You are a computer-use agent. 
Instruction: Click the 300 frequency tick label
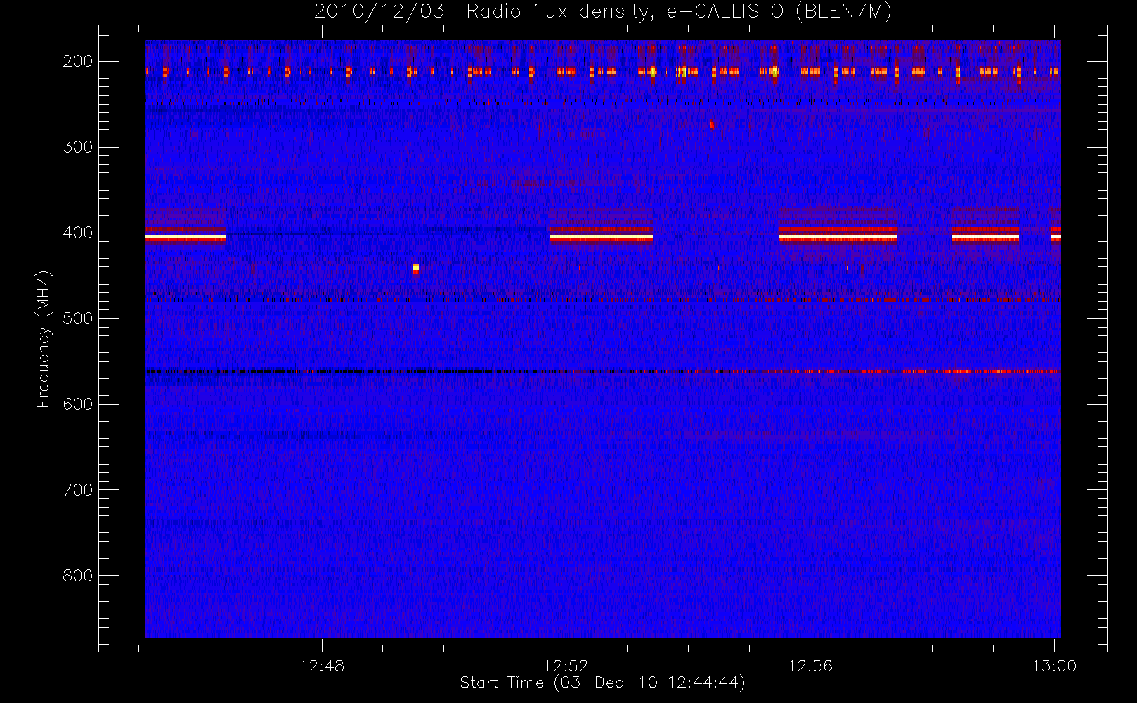click(78, 147)
